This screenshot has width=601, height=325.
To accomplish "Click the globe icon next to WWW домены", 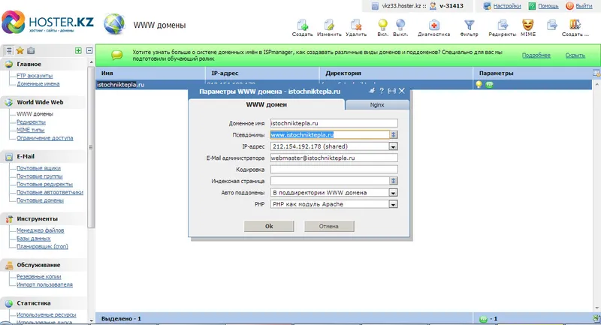I will tap(114, 24).
